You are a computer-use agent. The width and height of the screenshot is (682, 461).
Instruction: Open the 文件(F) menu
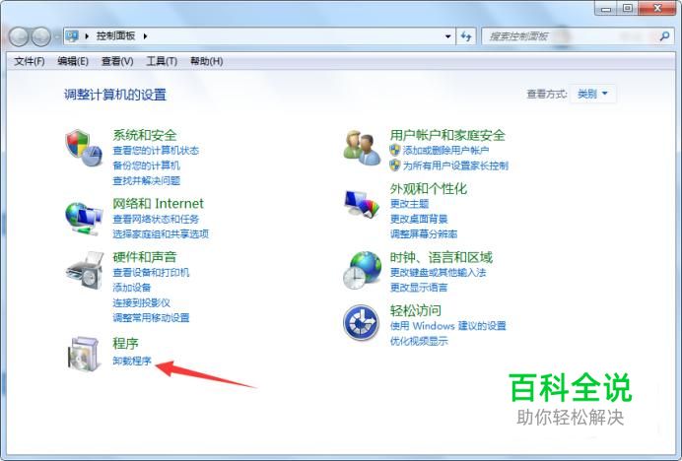click(x=30, y=61)
